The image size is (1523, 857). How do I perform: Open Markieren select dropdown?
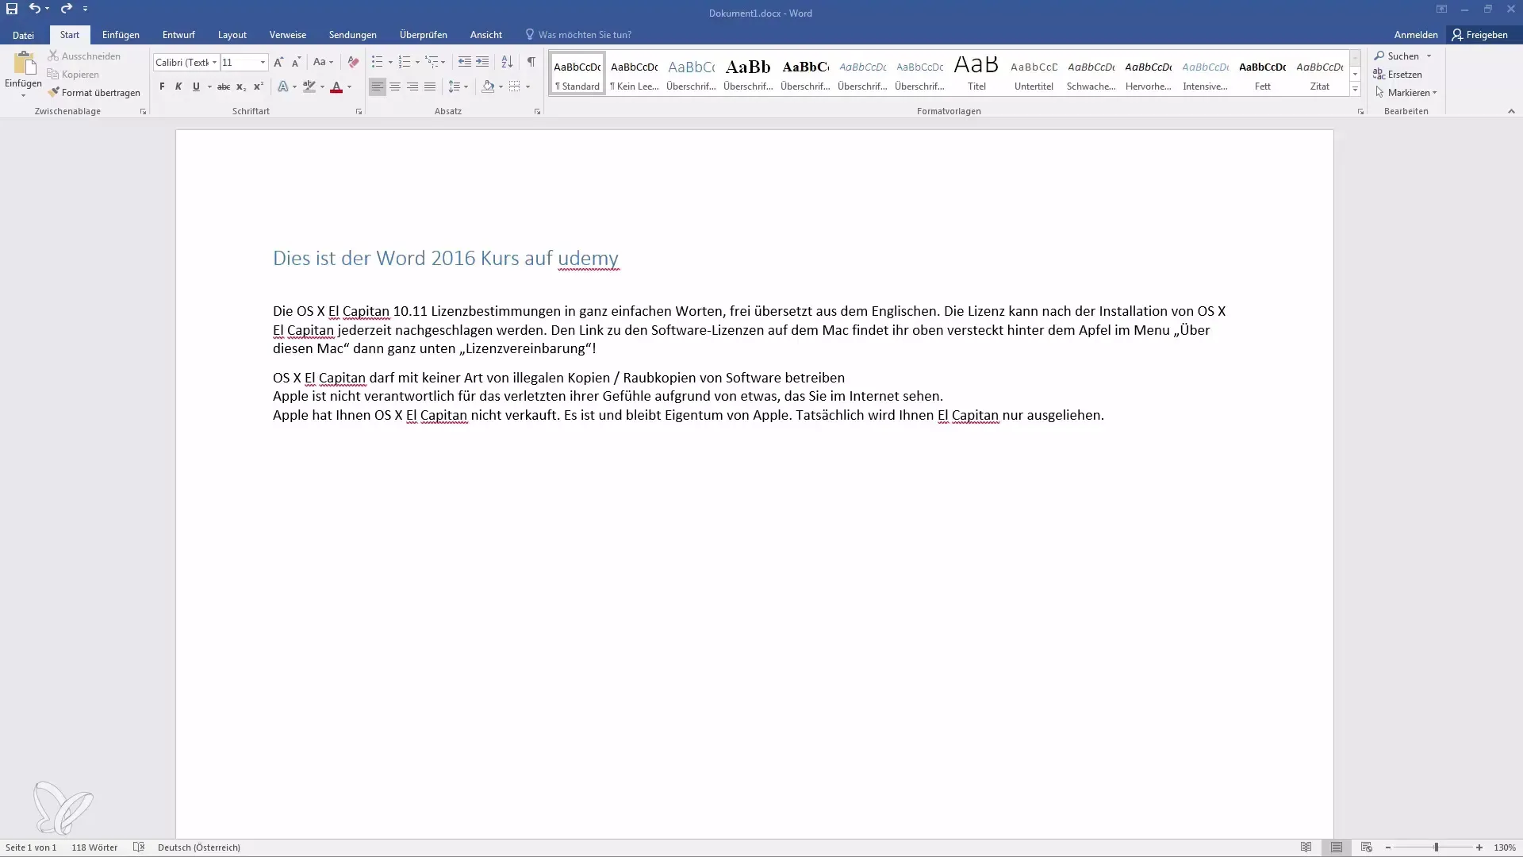(1406, 93)
